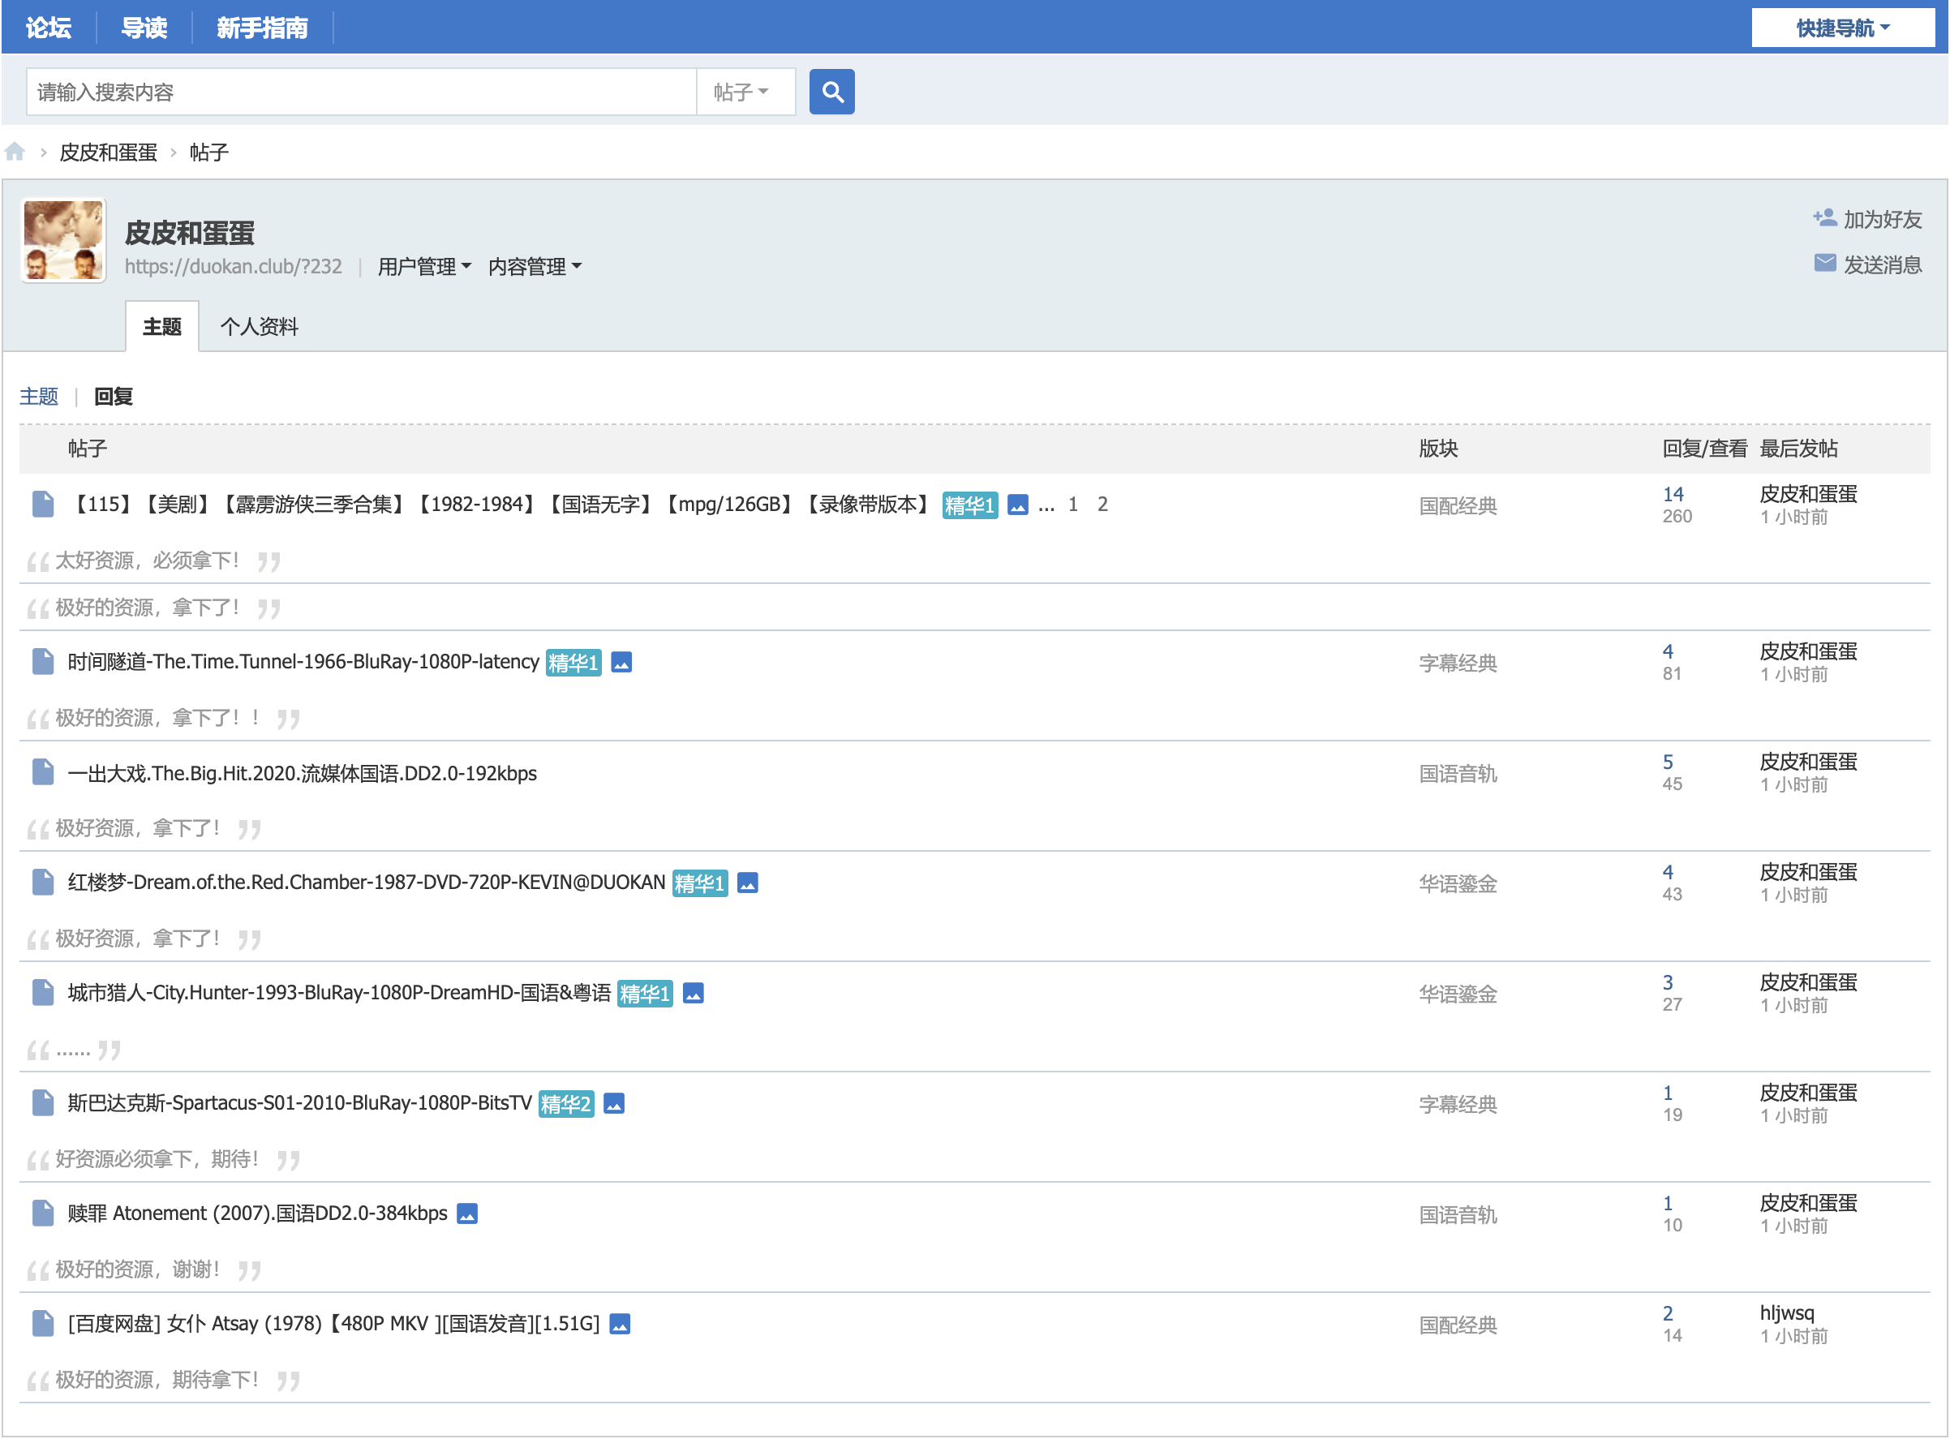Click document icon of 一出大戏 thread
The height and width of the screenshot is (1439, 1950).
(43, 773)
